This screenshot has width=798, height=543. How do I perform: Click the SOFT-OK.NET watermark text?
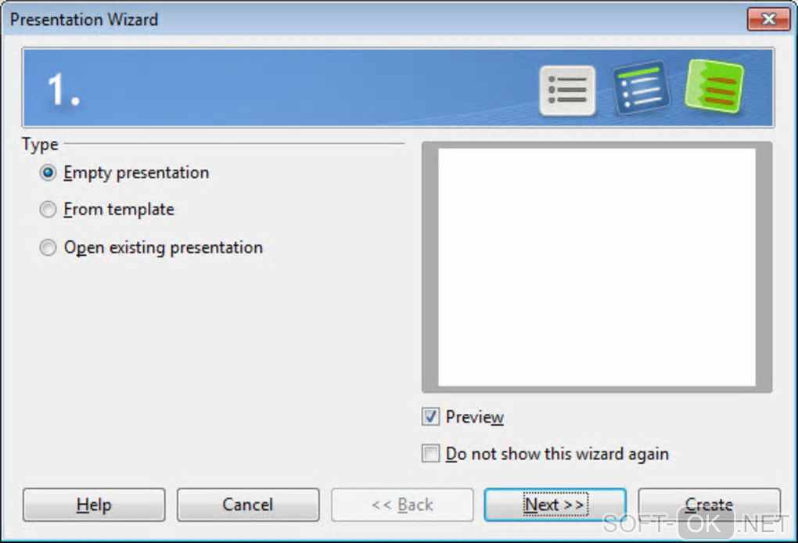click(x=696, y=523)
